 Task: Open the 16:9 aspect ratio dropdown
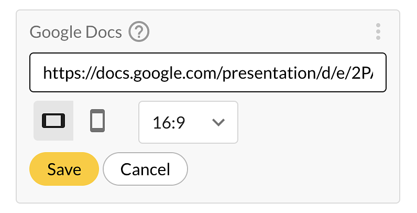click(188, 122)
